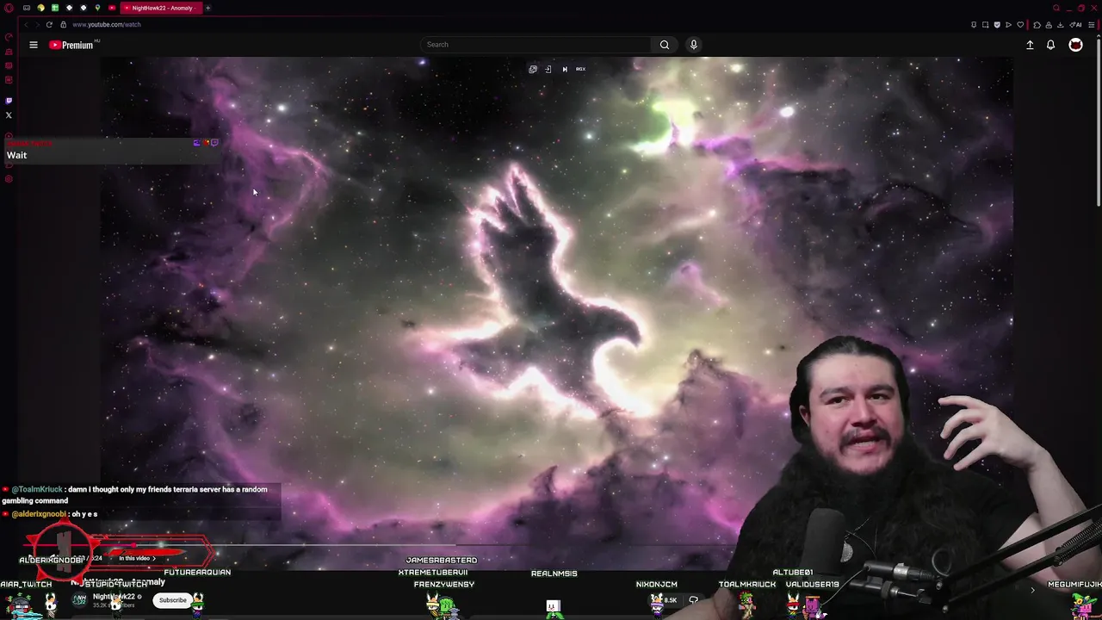
Task: Open the tab search magnifier in title bar
Action: pyautogui.click(x=1056, y=8)
